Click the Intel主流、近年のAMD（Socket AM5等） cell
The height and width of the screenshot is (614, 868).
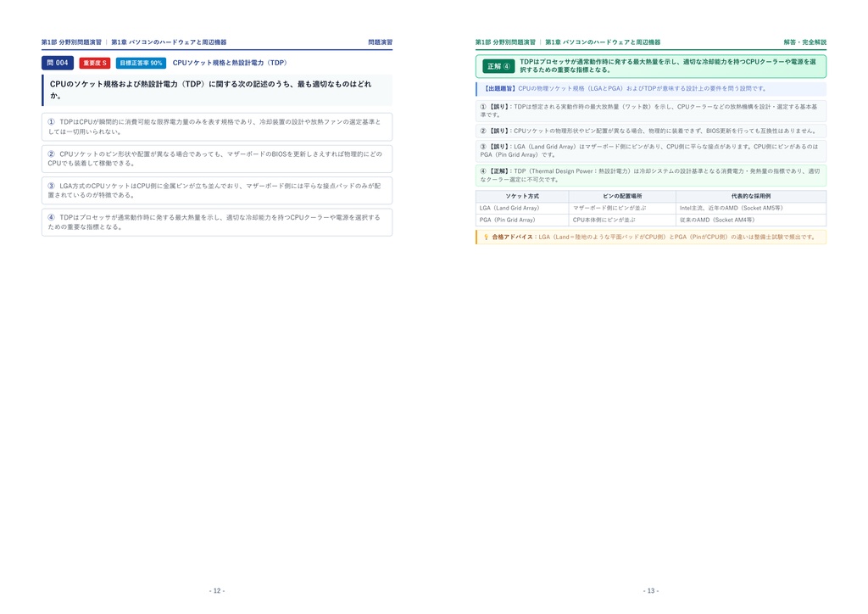coord(751,208)
